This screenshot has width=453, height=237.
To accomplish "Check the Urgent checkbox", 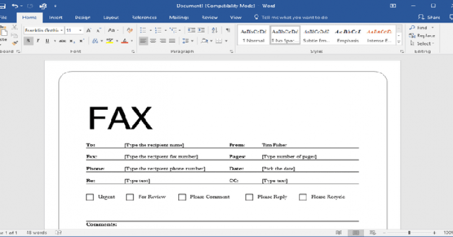I will point(90,197).
